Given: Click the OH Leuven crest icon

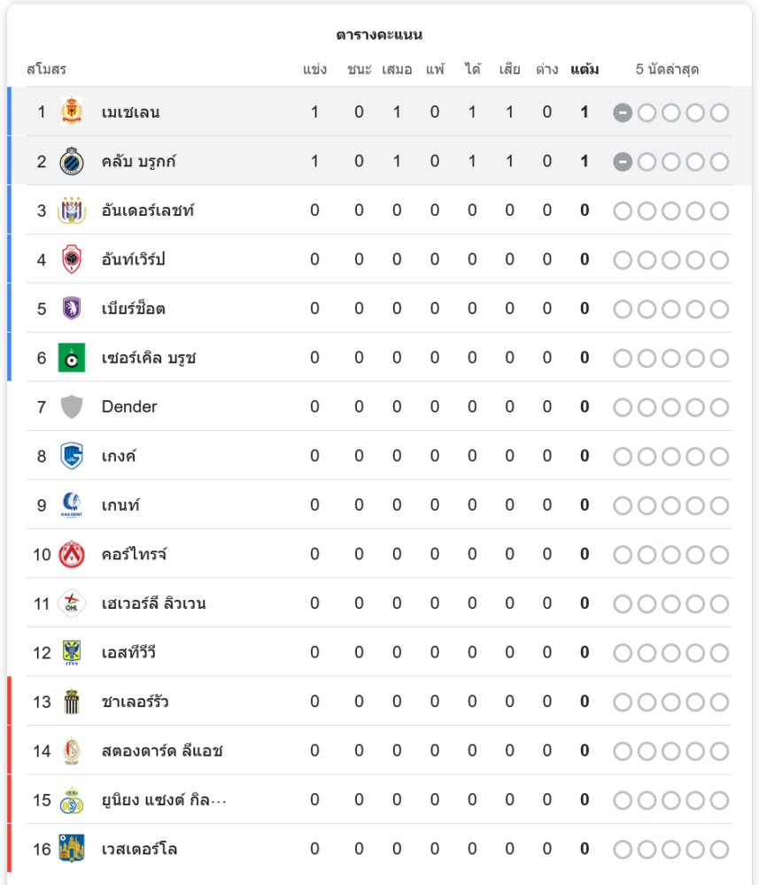Looking at the screenshot, I should coord(72,604).
